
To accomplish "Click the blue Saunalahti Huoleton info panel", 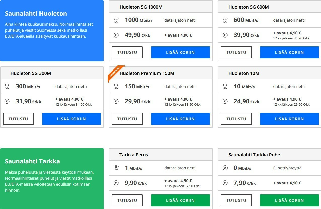I will point(52,31).
